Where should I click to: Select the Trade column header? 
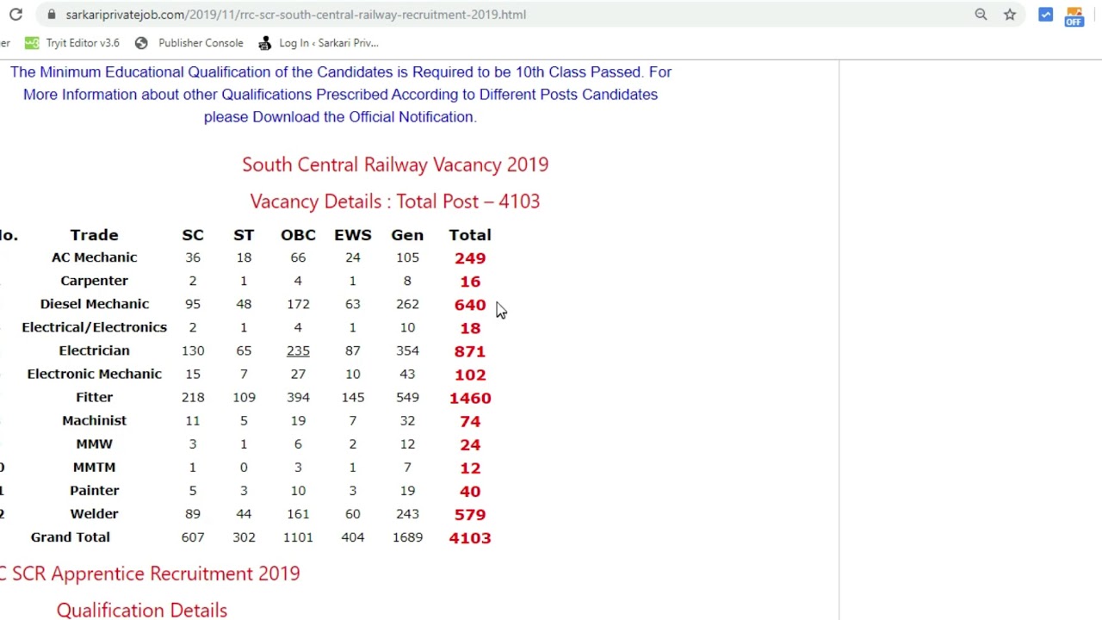point(94,235)
